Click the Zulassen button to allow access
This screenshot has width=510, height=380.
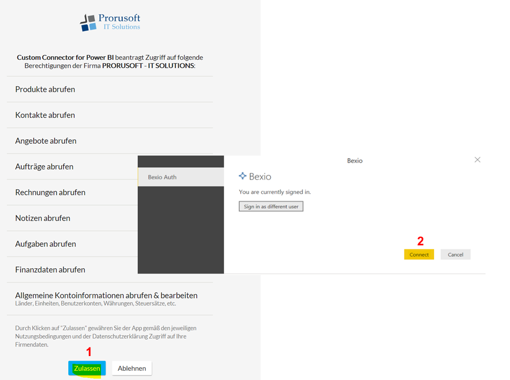point(87,368)
